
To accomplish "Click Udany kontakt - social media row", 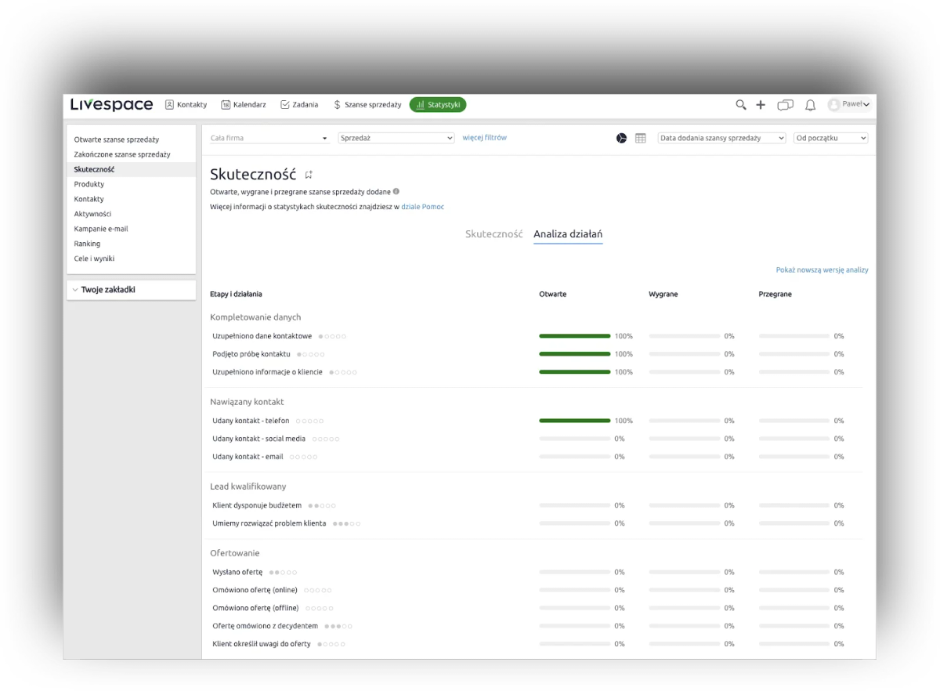I will coord(537,439).
